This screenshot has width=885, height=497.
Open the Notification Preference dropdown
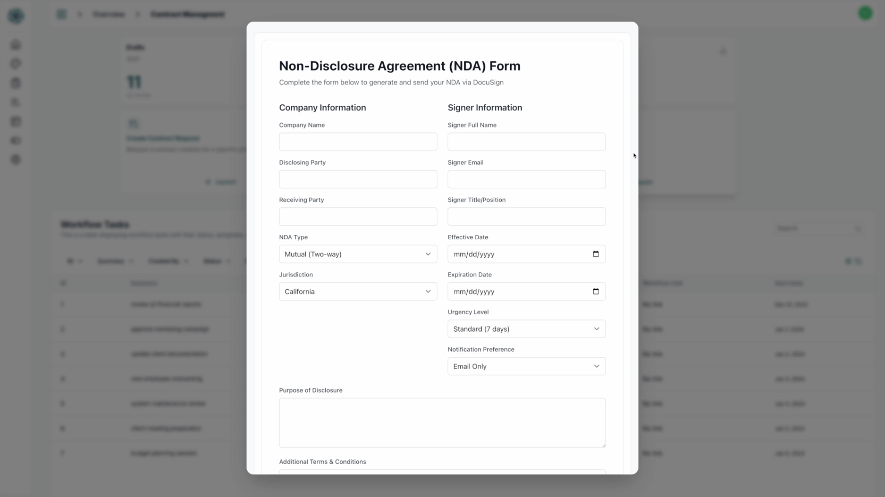(526, 366)
